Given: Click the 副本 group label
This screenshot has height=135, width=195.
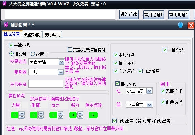Looking at the screenshot, I should [165, 84].
